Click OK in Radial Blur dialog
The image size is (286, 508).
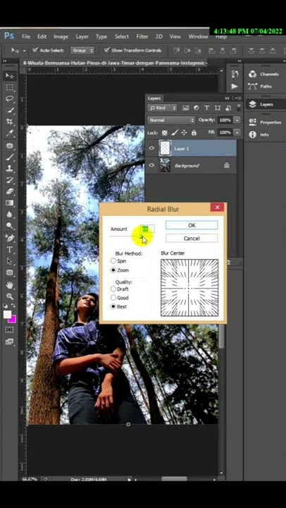click(192, 225)
